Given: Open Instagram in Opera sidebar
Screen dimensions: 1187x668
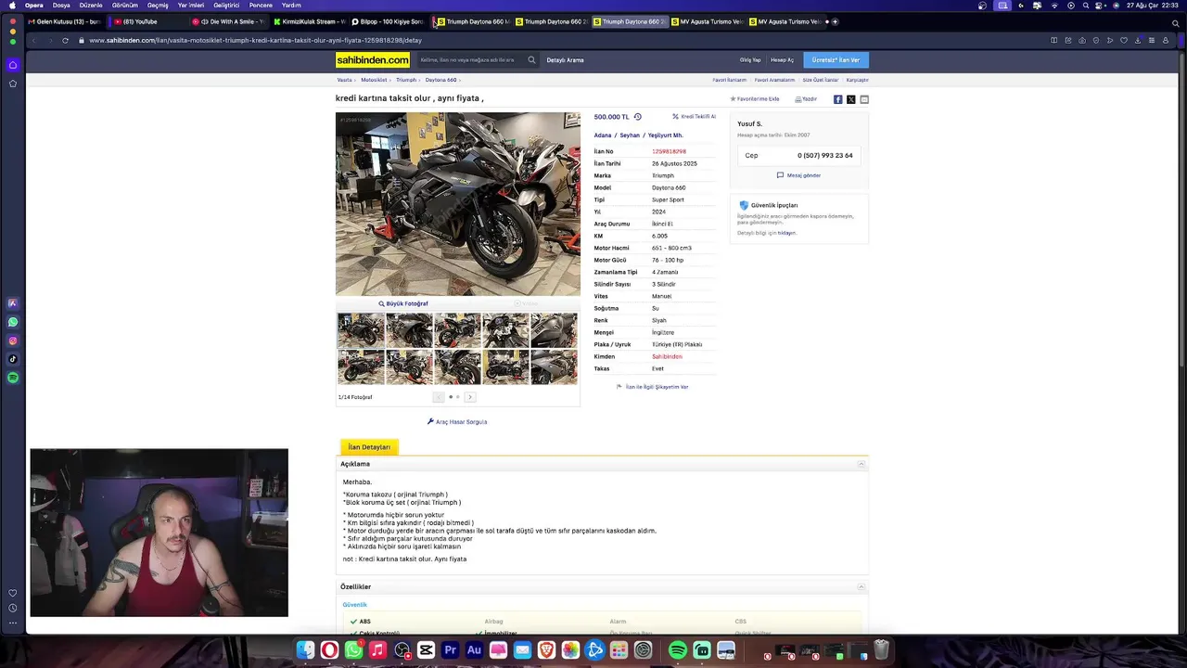Looking at the screenshot, I should click(13, 340).
